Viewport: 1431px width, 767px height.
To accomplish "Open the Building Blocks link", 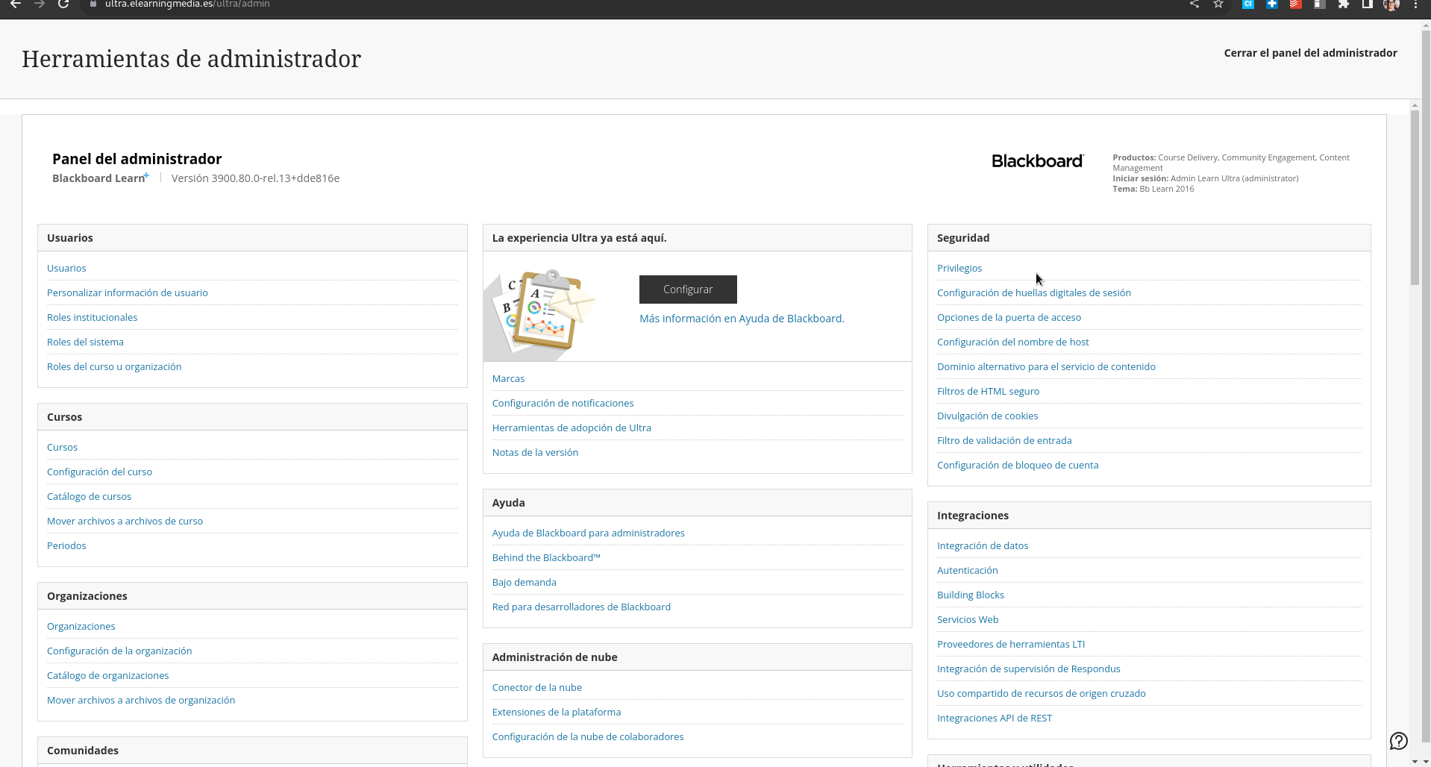I will pos(970,595).
